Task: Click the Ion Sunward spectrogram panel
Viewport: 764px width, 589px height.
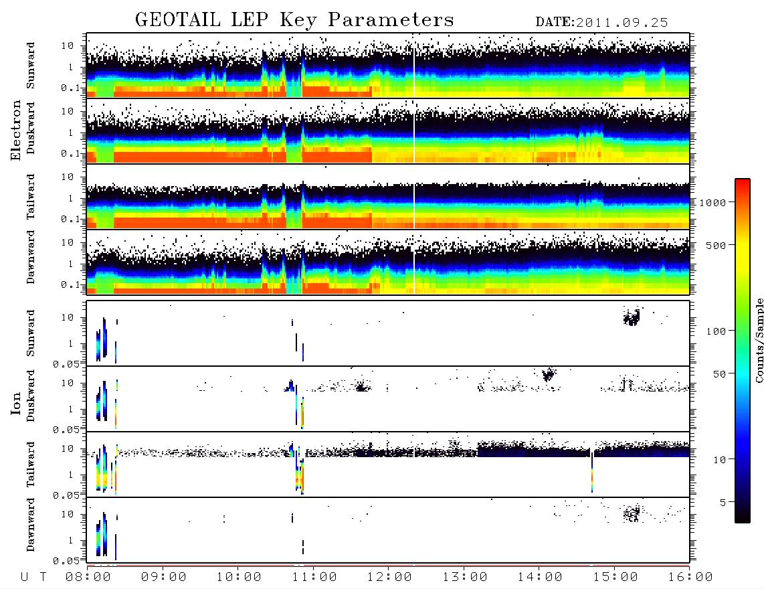Action: coord(388,333)
